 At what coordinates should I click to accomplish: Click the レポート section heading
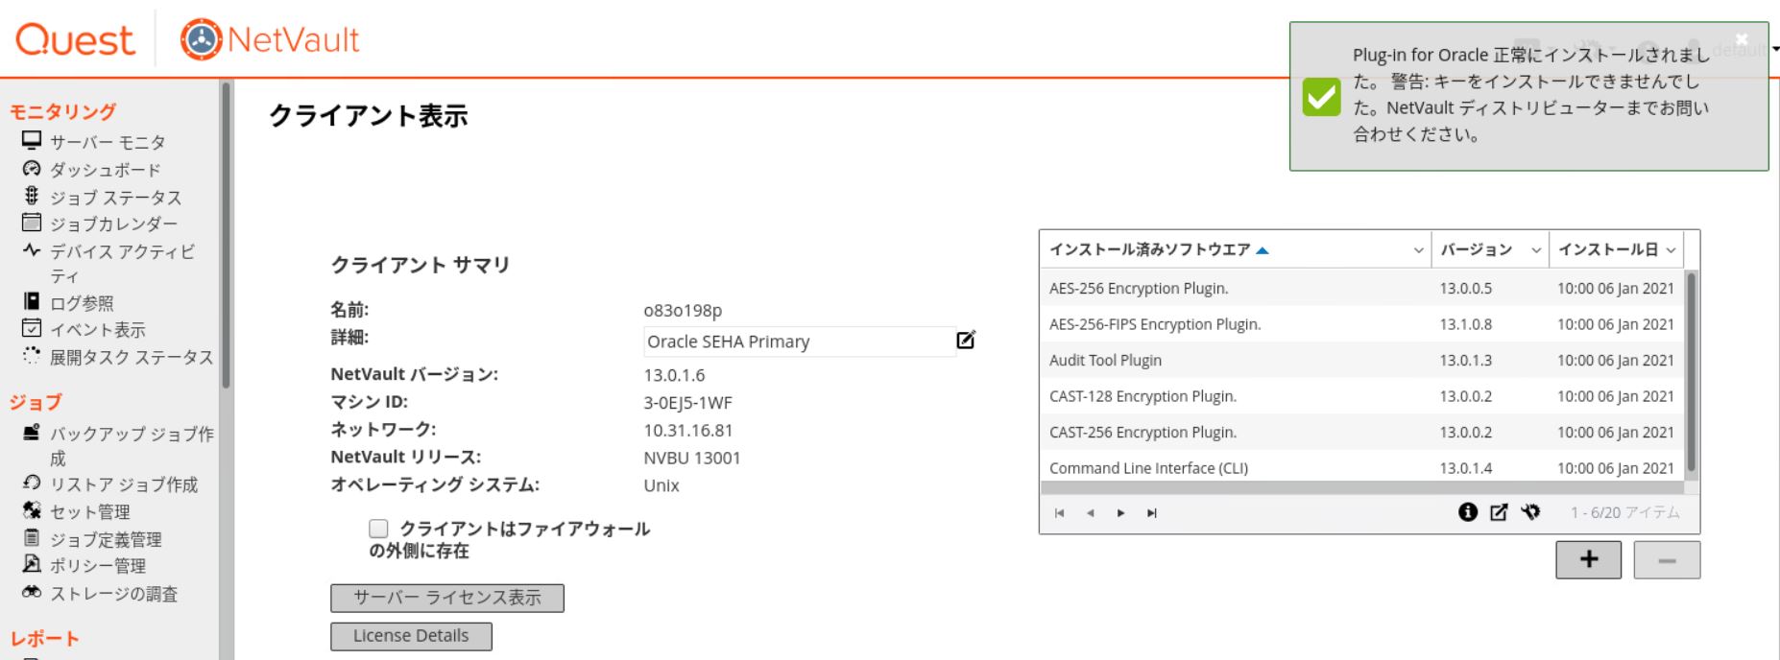[44, 639]
